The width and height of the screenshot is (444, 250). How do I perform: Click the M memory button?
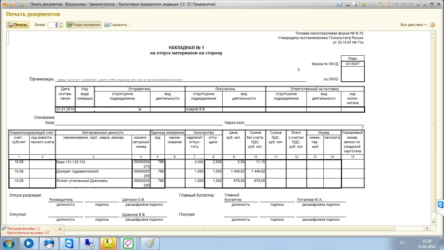click(397, 4)
